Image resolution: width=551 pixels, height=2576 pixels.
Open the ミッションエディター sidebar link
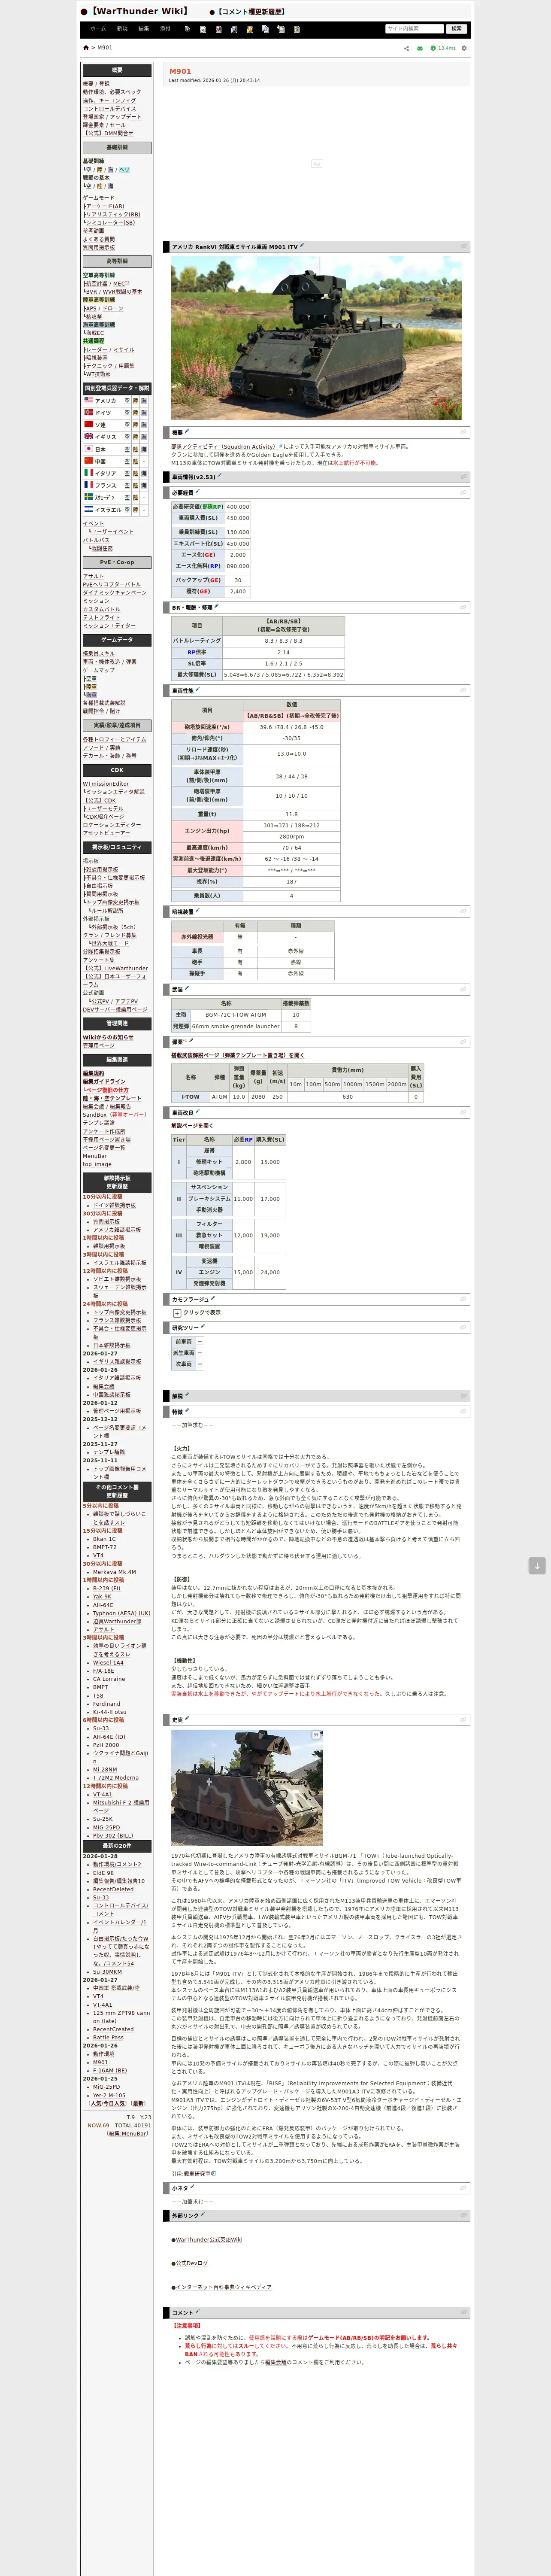pos(109,626)
